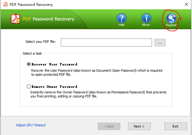Click the Help question mark icon
Viewport: 192px width, 135px height.
[122, 18]
